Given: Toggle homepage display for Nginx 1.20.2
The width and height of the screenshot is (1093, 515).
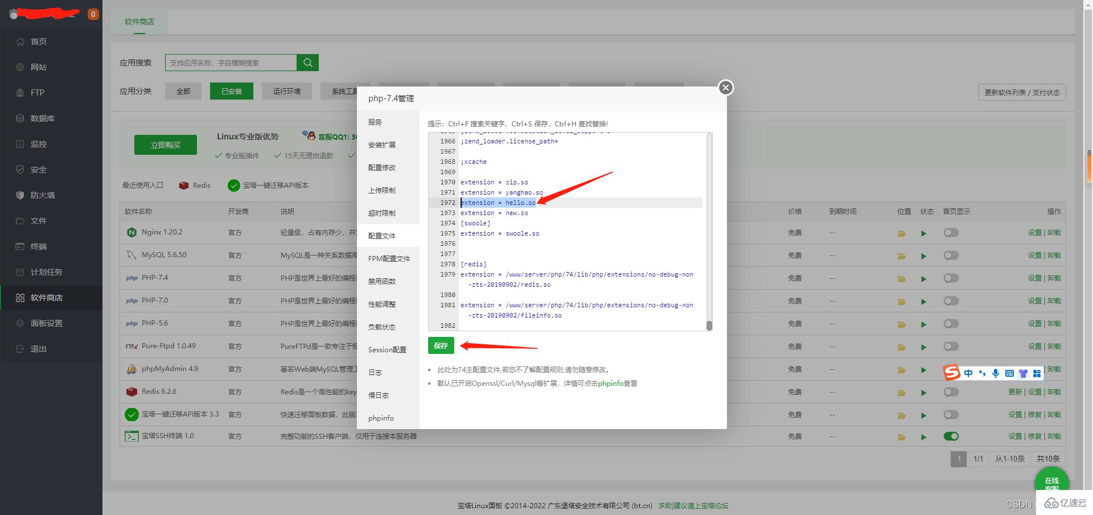Looking at the screenshot, I should point(951,233).
